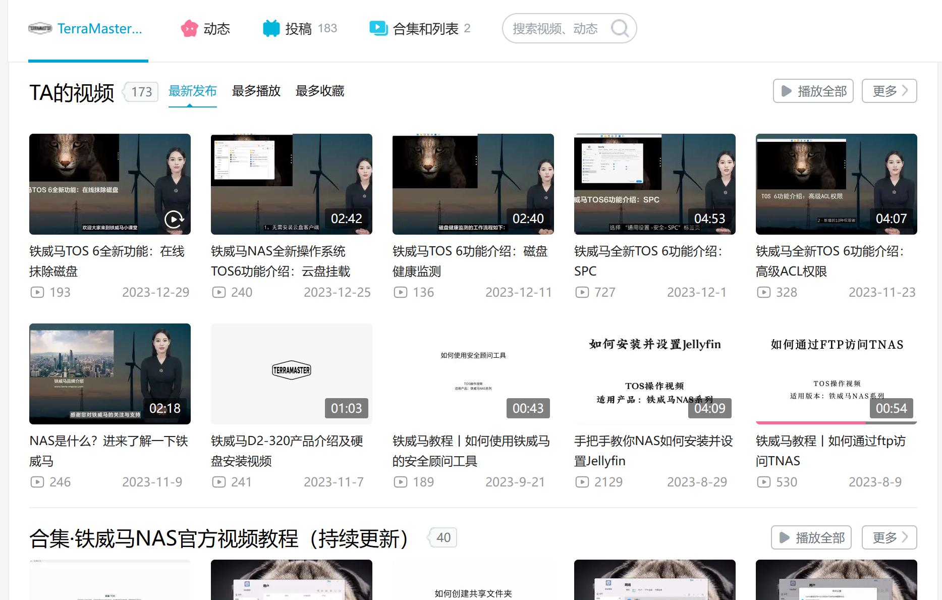Open thumbnail of D2-320 product video
Screen dimensions: 942x600
tap(292, 374)
